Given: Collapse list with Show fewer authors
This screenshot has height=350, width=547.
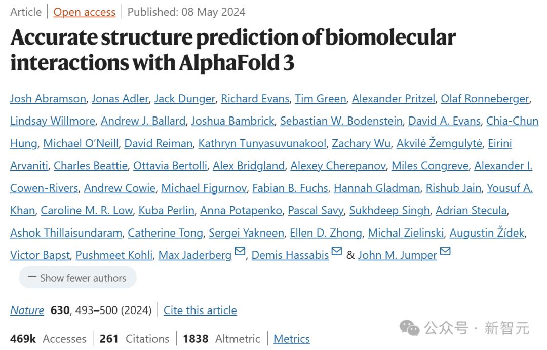Looking at the screenshot, I should (77, 278).
